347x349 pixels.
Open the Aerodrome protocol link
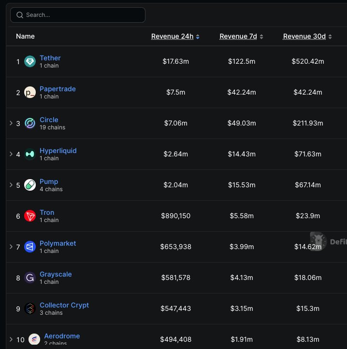(x=62, y=336)
